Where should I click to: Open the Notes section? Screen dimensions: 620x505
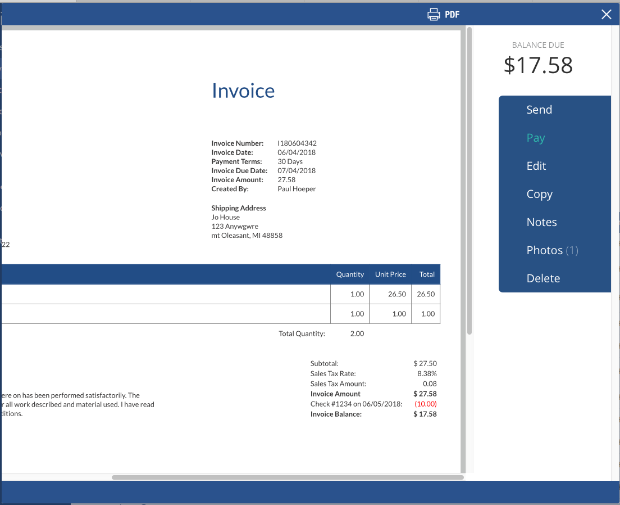click(x=541, y=222)
